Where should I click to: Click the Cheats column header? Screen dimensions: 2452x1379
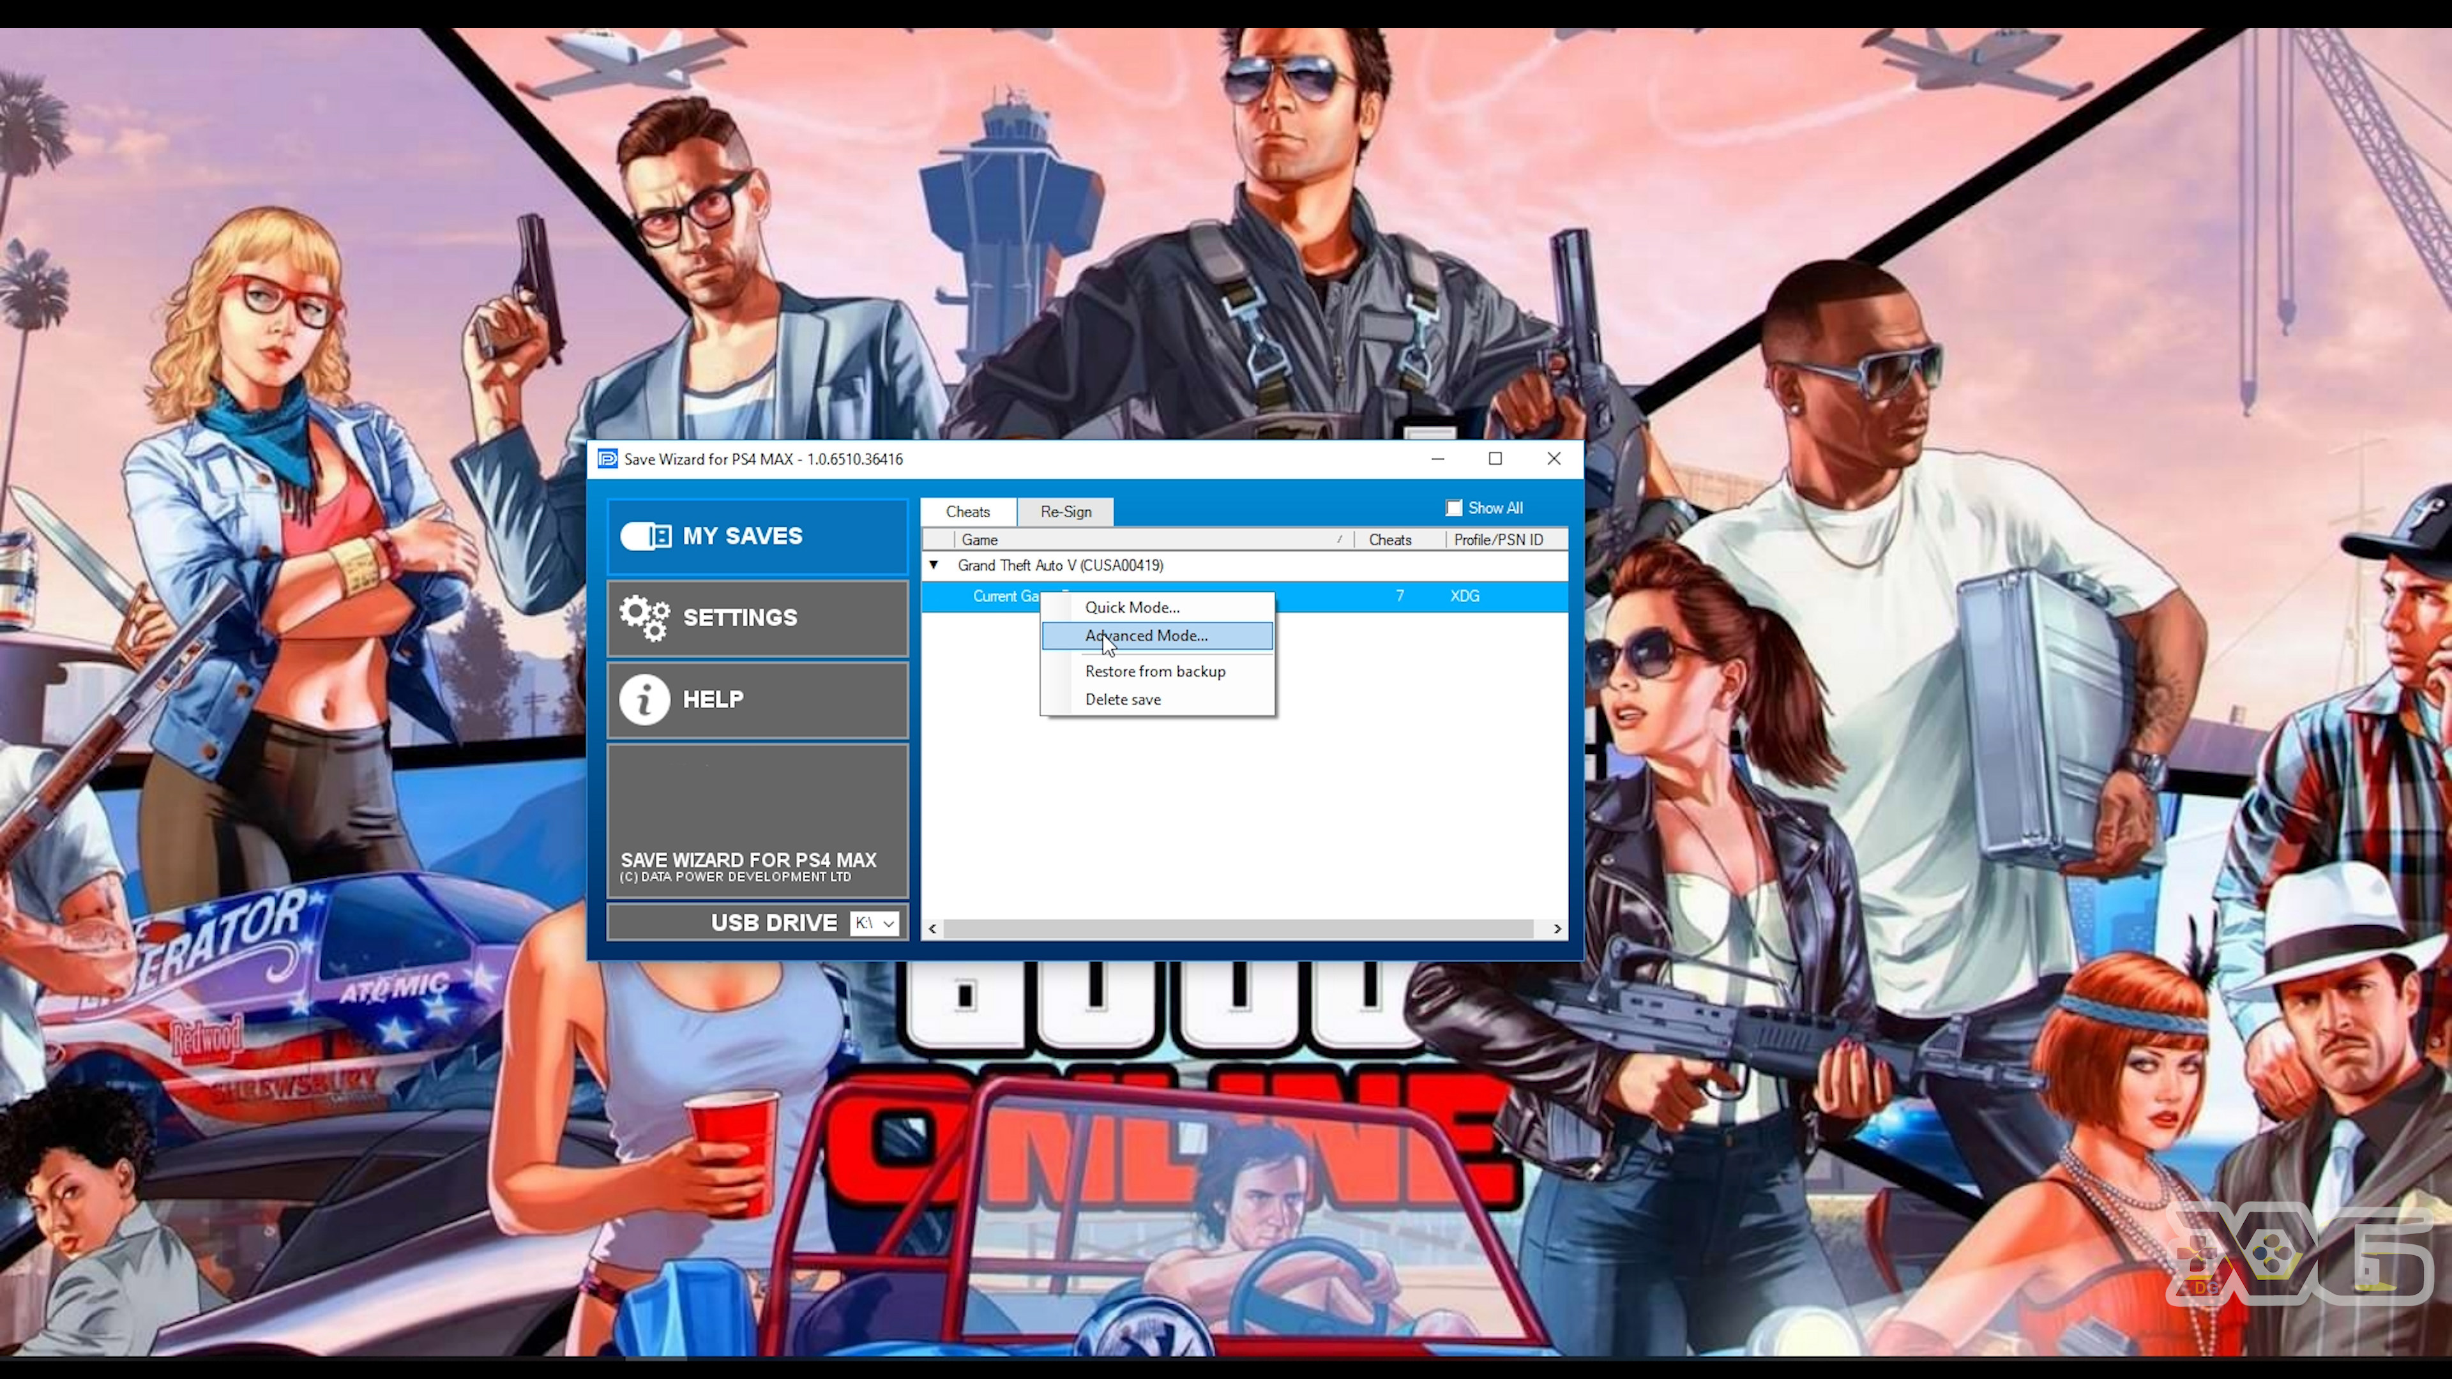click(x=1389, y=539)
